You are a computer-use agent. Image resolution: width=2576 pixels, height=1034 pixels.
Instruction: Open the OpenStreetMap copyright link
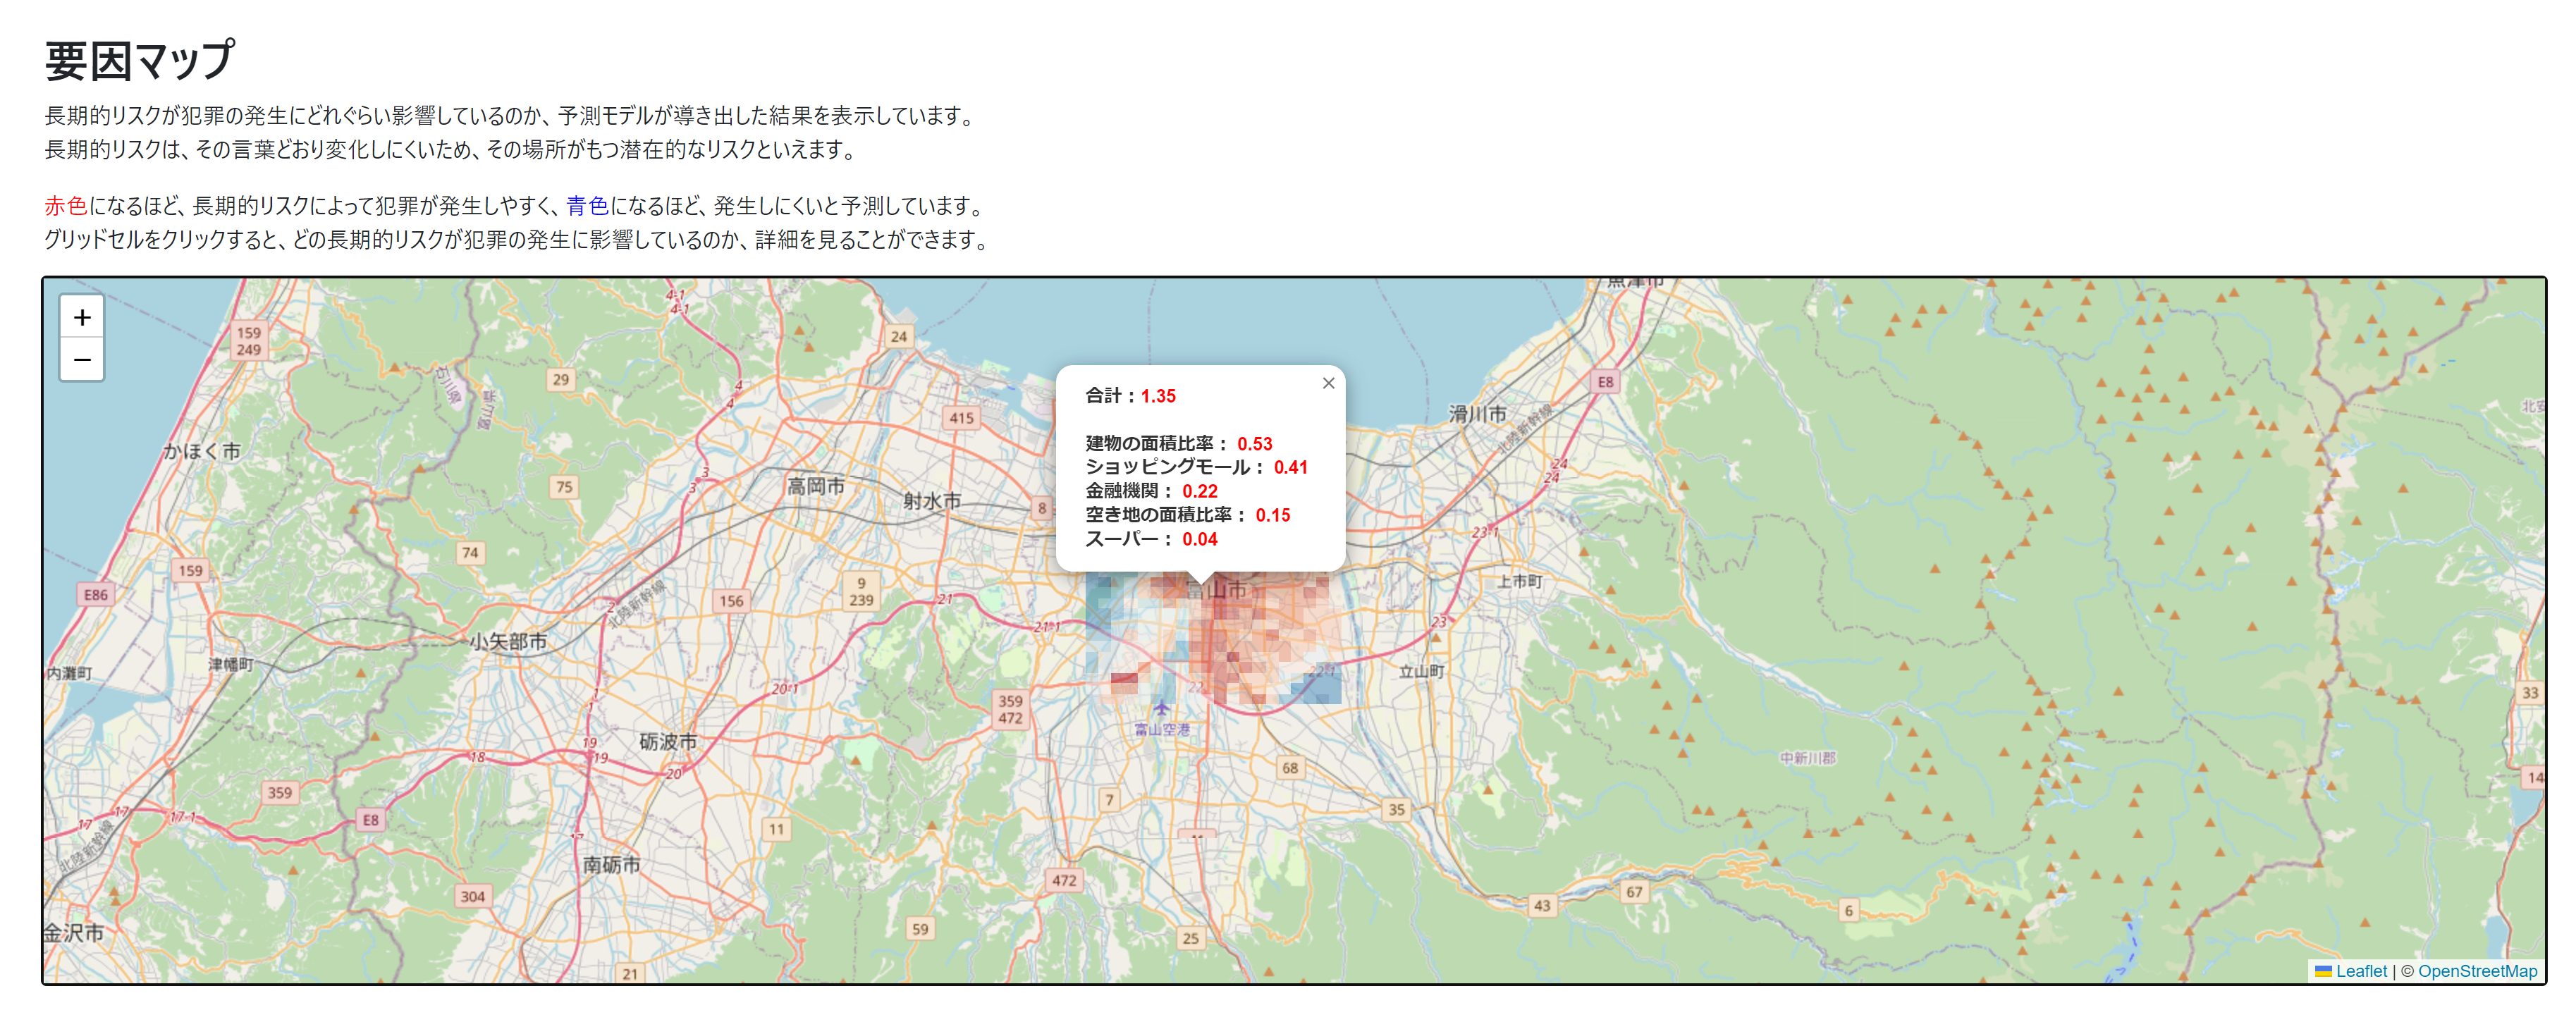2477,971
